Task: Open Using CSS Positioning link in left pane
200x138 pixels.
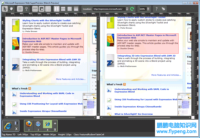Action: pyautogui.click(x=51, y=104)
